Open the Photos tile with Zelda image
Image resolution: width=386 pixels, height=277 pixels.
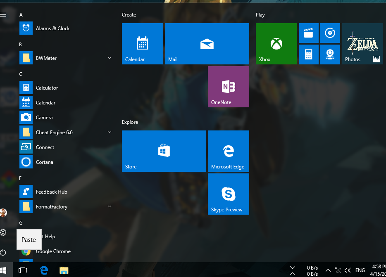362,44
